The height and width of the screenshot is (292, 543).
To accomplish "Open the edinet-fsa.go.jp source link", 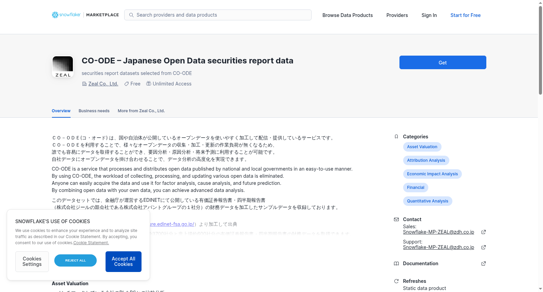I will pyautogui.click(x=172, y=224).
